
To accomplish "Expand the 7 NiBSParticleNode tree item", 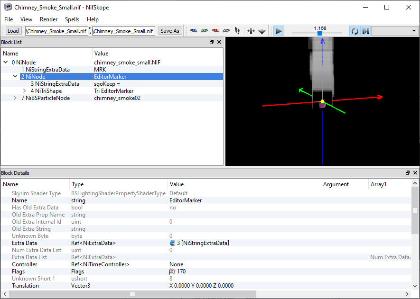I will [x=15, y=98].
